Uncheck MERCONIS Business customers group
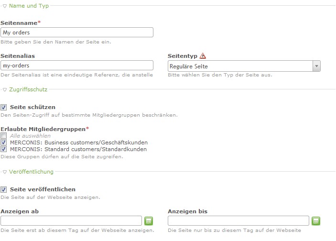Viewport: 336px width, 241px height. [x=4, y=142]
